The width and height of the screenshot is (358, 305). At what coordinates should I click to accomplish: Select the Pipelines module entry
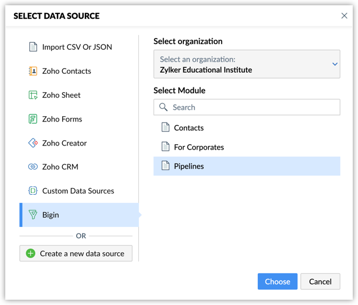click(247, 166)
